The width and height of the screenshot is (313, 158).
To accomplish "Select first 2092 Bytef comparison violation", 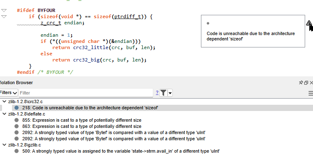I will click(114, 132).
